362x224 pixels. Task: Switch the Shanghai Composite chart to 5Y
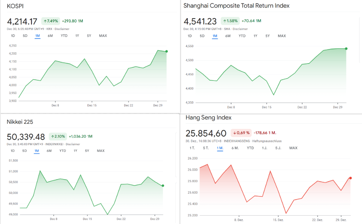tap(268, 36)
